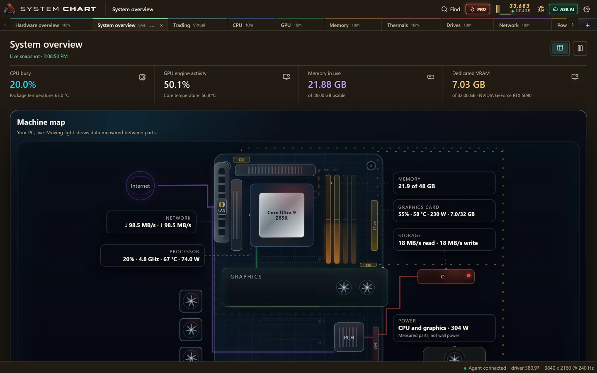Click the Agent connected status indicator
Viewport: 597px width, 373px height.
pyautogui.click(x=485, y=368)
